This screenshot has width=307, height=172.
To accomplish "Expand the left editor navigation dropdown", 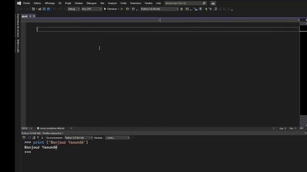I will pyautogui.click(x=159, y=20).
